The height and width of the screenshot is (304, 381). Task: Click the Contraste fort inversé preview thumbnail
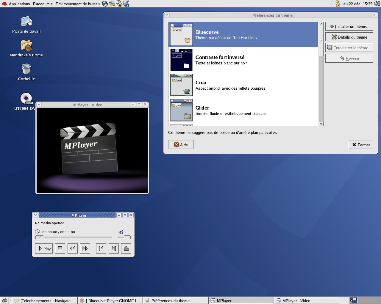181,60
